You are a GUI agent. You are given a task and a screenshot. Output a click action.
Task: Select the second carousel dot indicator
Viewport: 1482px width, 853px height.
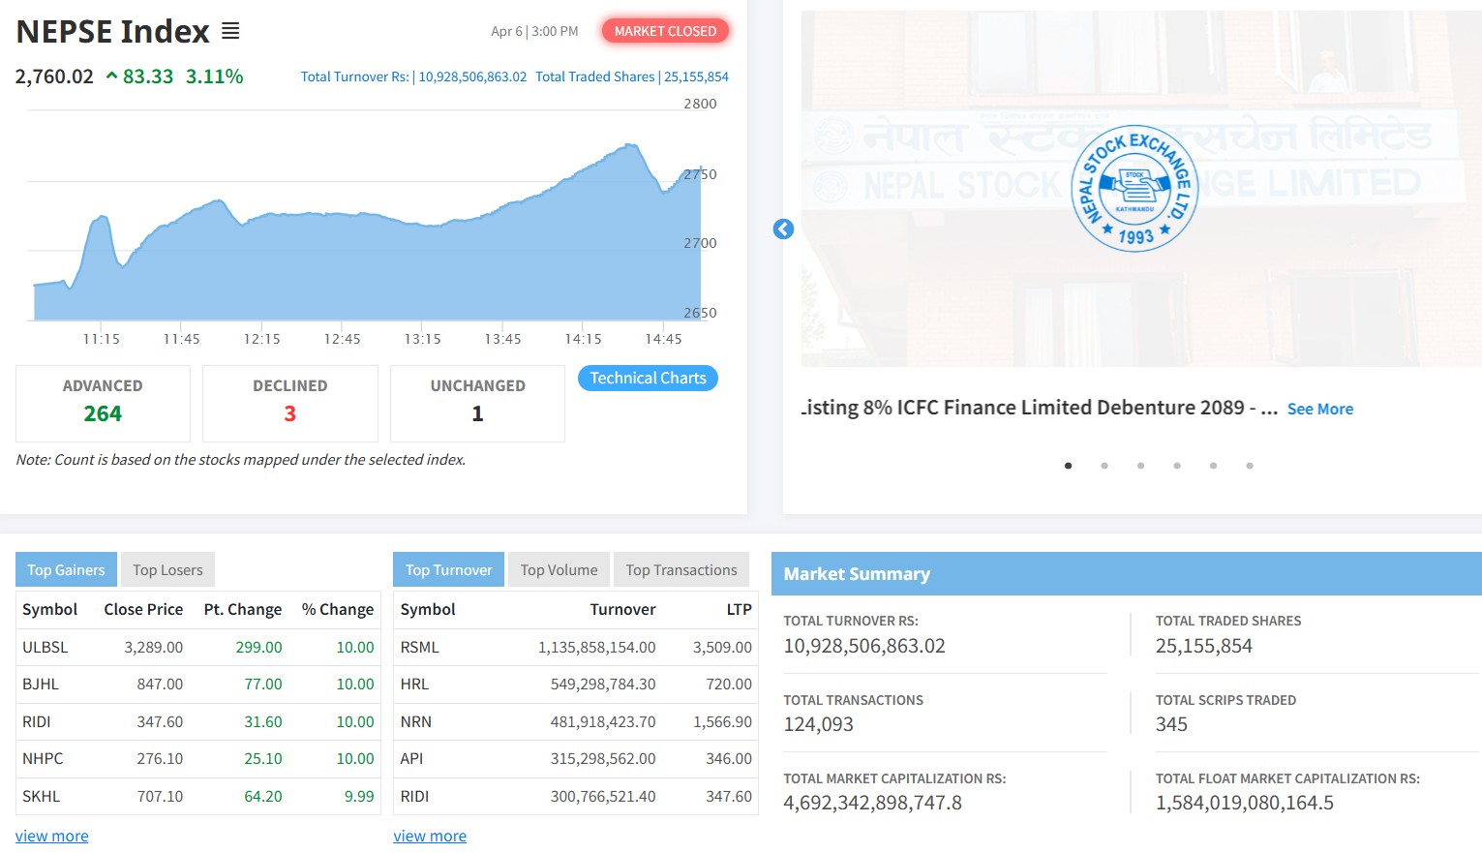(x=1104, y=466)
